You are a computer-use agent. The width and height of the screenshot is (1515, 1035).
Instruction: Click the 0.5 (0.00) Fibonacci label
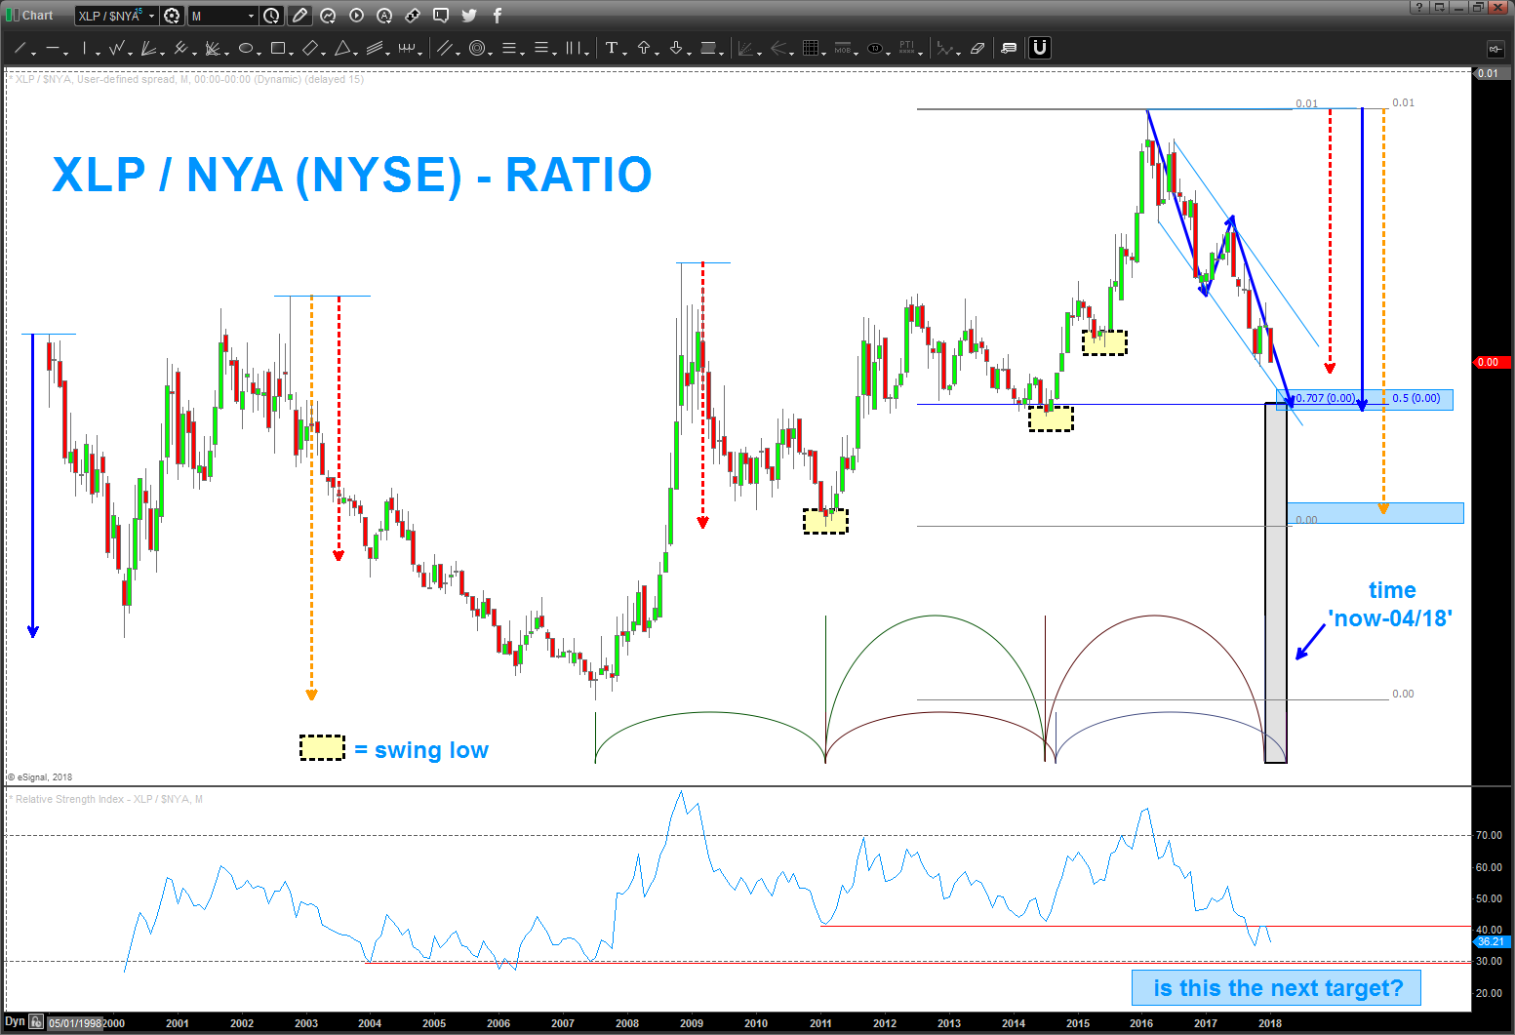point(1416,398)
